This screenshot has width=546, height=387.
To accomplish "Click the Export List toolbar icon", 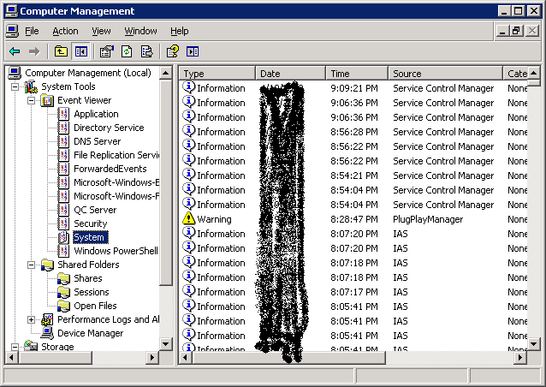I will point(146,51).
